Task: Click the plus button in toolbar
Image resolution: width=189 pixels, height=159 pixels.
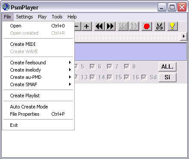Action: coord(87,26)
